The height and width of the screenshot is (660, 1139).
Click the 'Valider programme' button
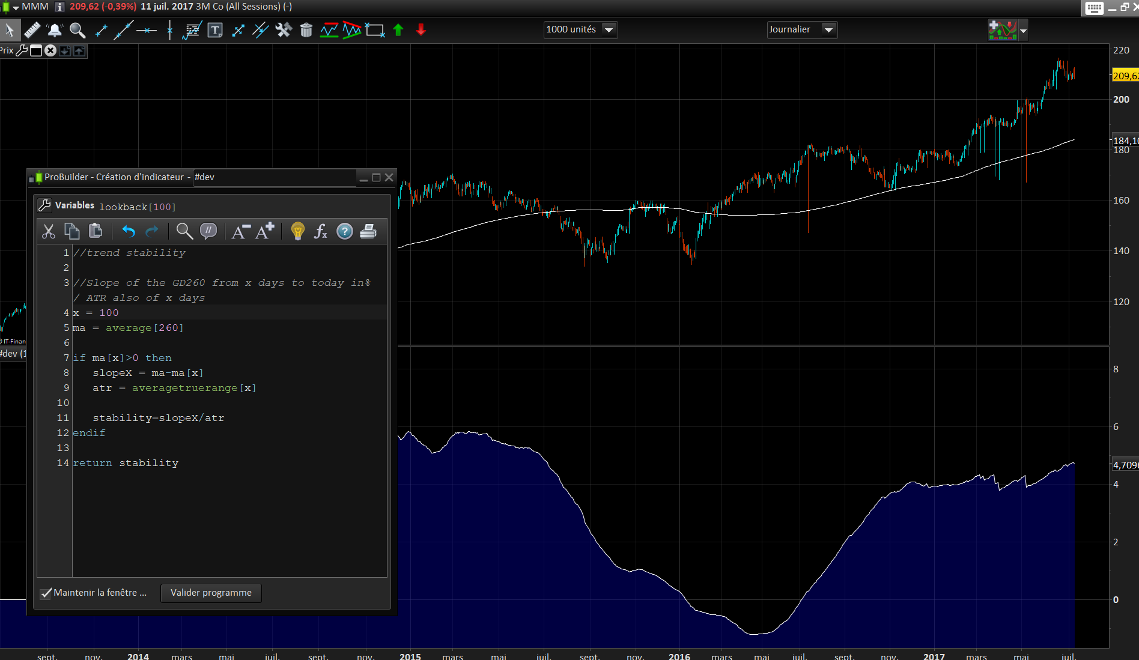(211, 593)
